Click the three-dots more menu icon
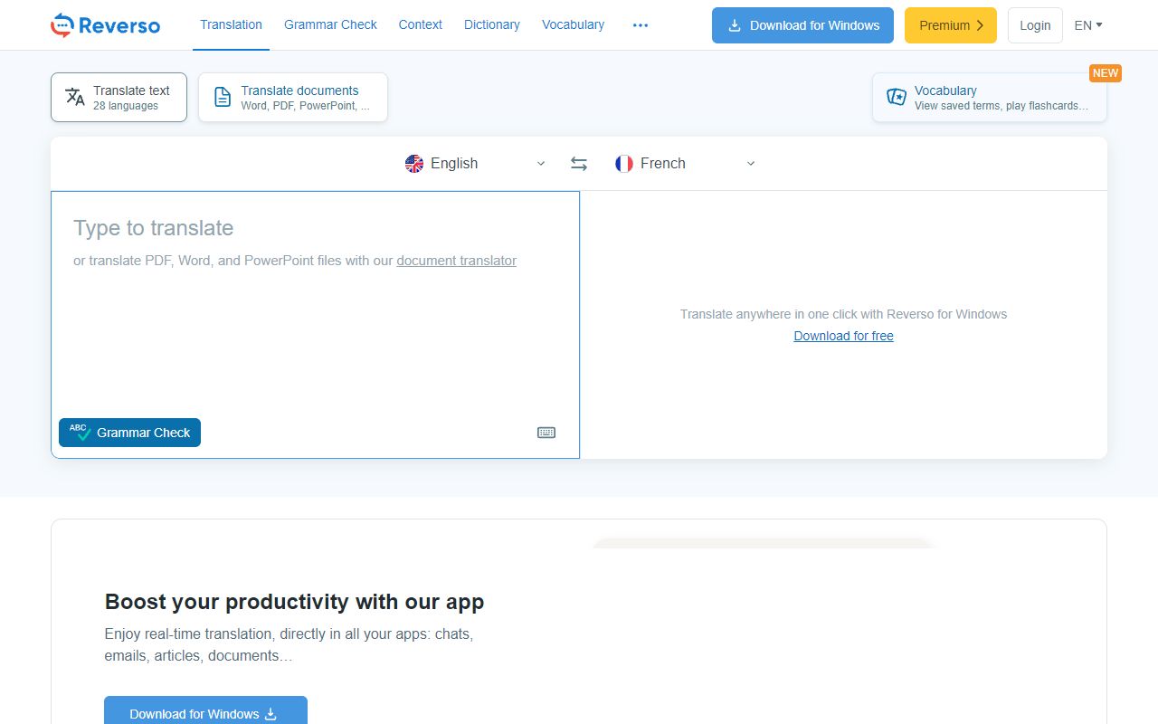The image size is (1158, 724). point(641,25)
